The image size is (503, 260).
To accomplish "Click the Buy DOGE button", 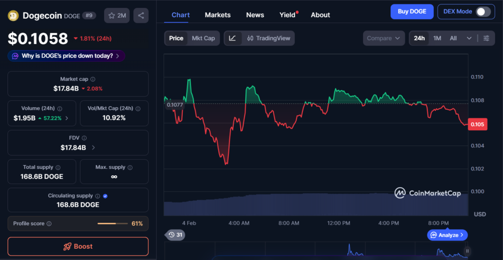I will click(x=412, y=12).
